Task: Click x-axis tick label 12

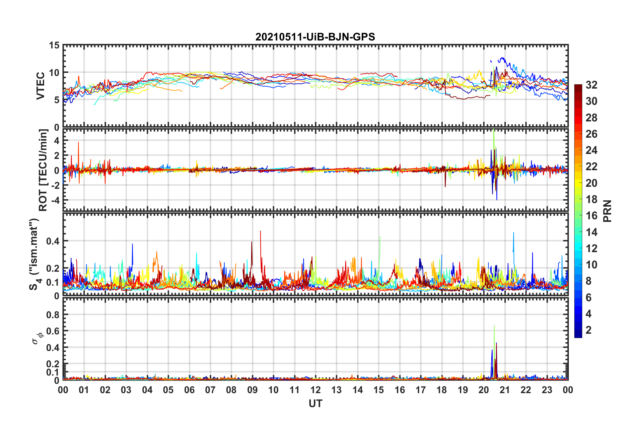Action: point(315,390)
